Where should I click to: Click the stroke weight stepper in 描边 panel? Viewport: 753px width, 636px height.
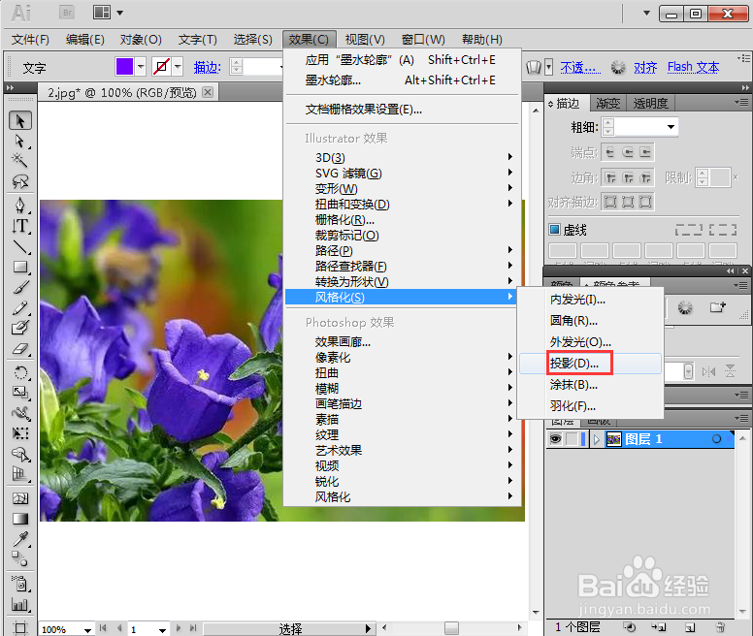click(608, 127)
